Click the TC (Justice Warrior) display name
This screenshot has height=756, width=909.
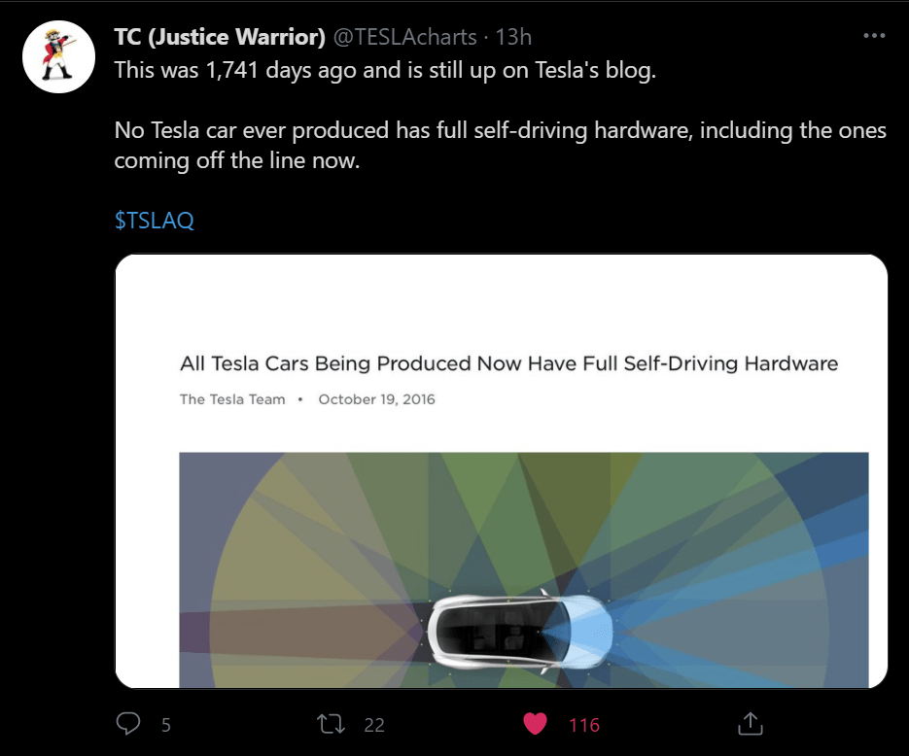[x=220, y=37]
